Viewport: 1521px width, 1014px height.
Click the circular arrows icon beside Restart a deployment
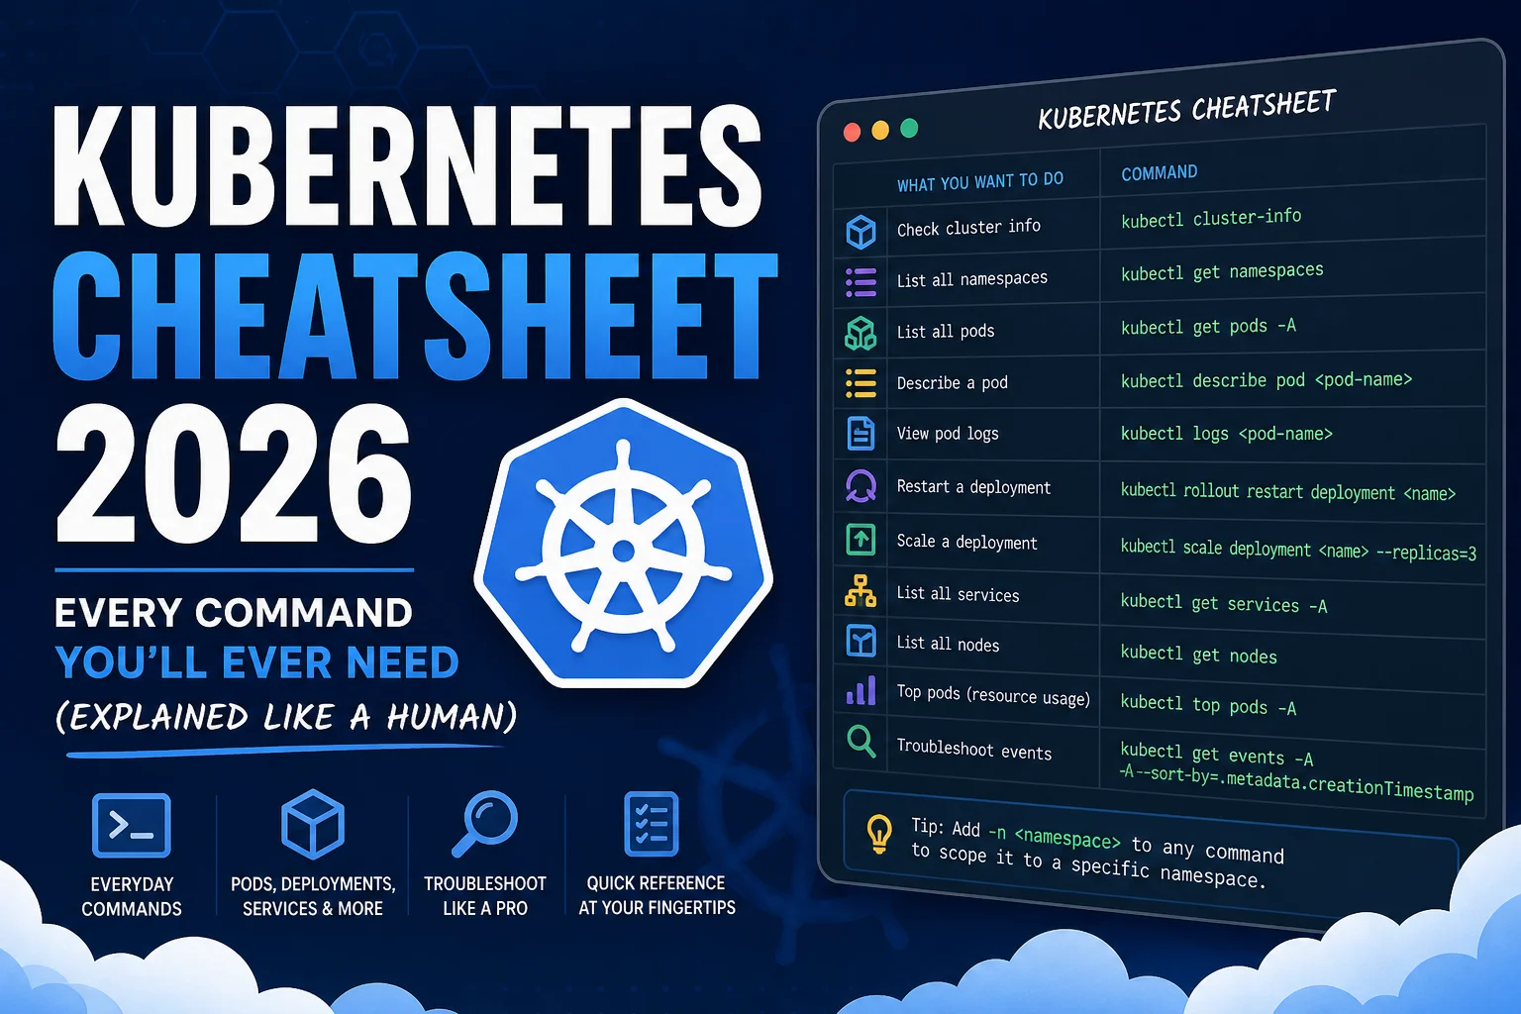pyautogui.click(x=861, y=486)
